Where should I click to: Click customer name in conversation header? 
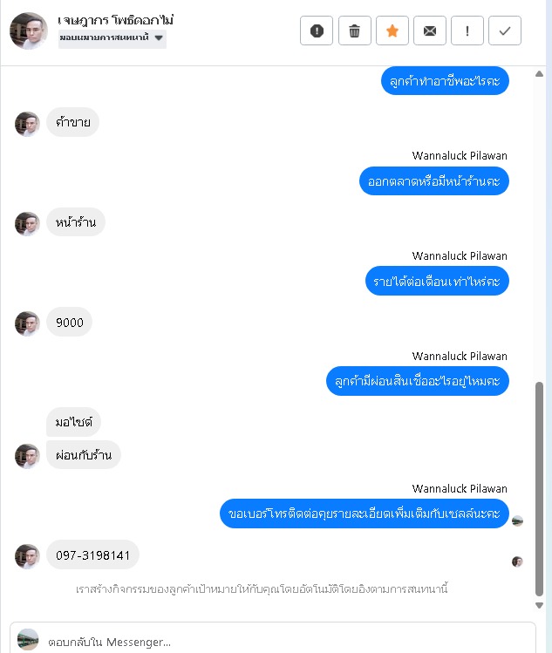(115, 19)
